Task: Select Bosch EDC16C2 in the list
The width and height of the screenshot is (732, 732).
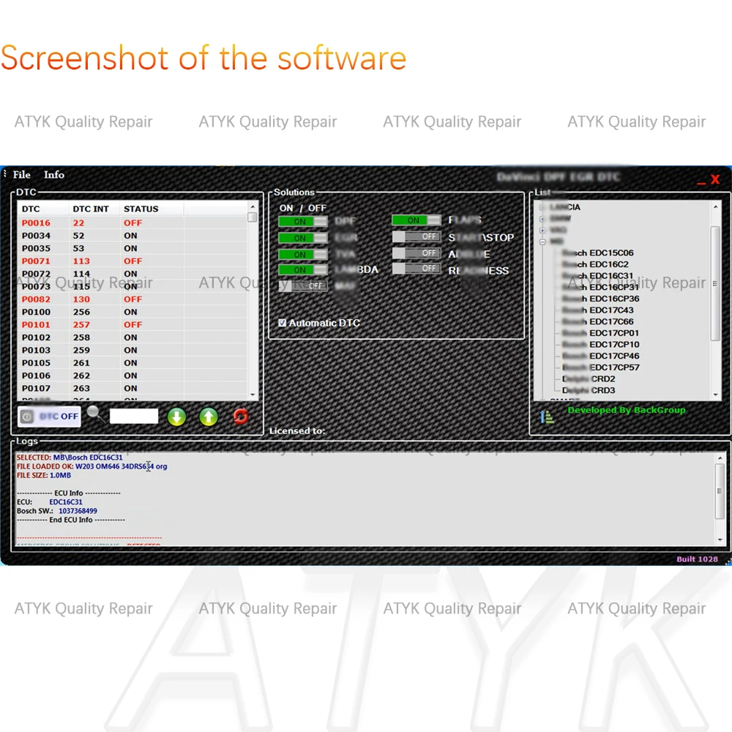Action: click(x=595, y=264)
